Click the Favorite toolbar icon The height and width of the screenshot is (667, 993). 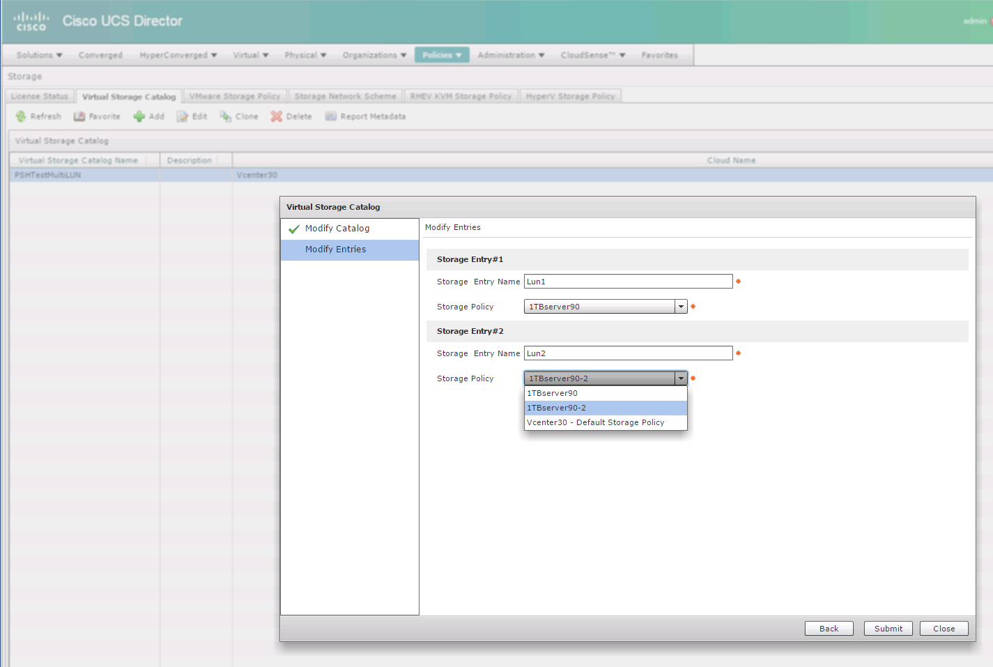click(x=79, y=116)
